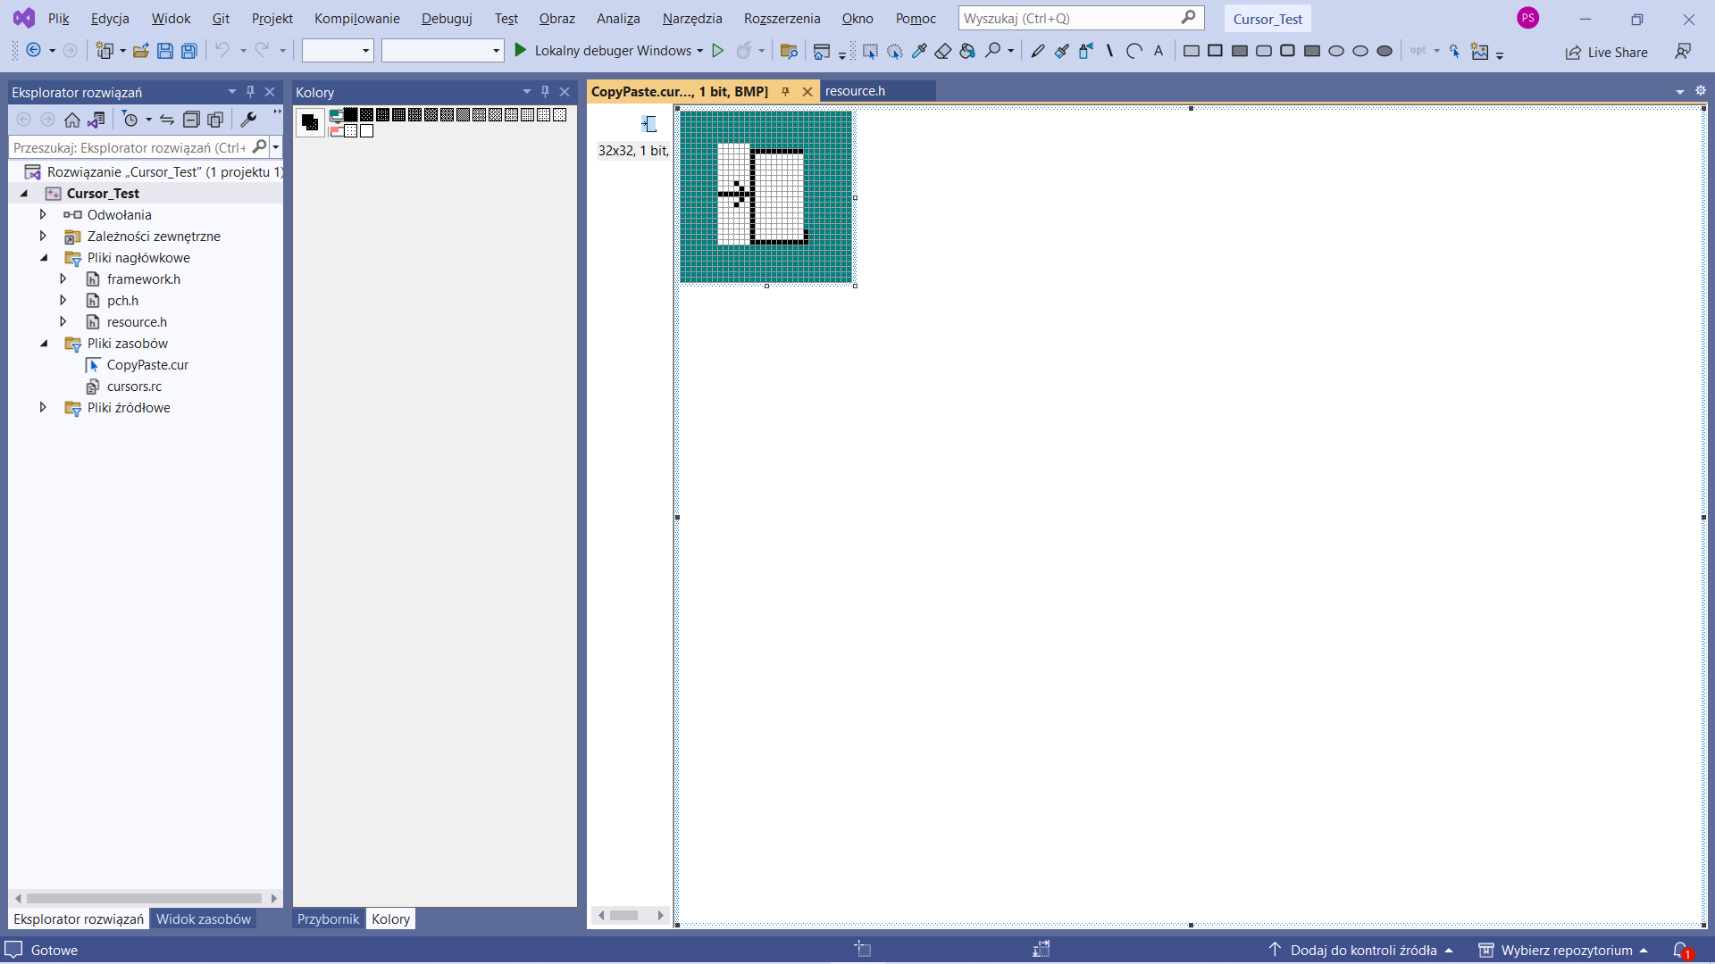Click the Save file icon

click(164, 51)
